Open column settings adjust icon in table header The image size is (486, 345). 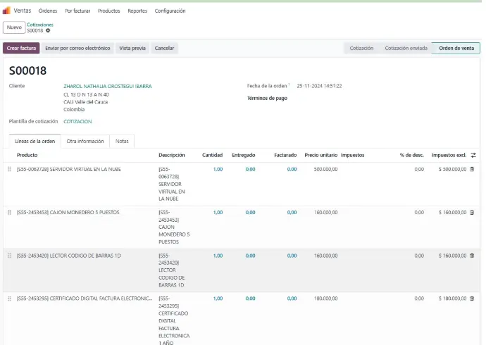click(473, 155)
